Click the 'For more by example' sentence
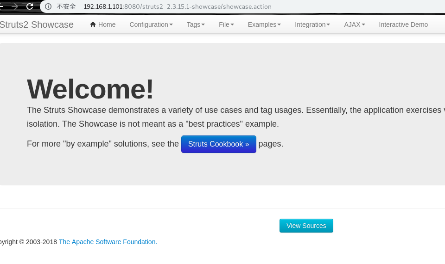The height and width of the screenshot is (264, 445). [x=102, y=144]
